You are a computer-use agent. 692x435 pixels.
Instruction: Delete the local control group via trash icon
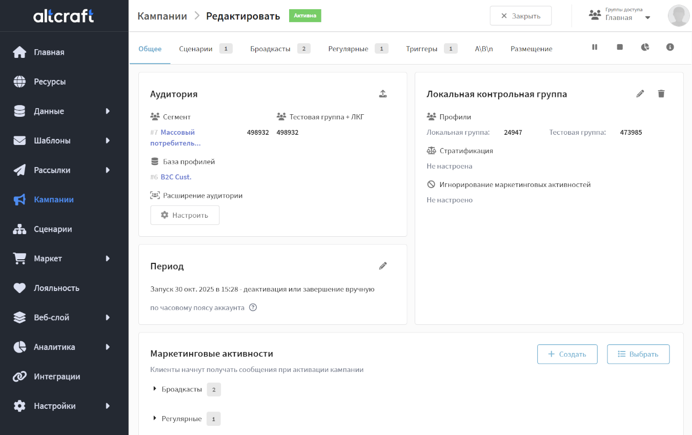(x=661, y=94)
